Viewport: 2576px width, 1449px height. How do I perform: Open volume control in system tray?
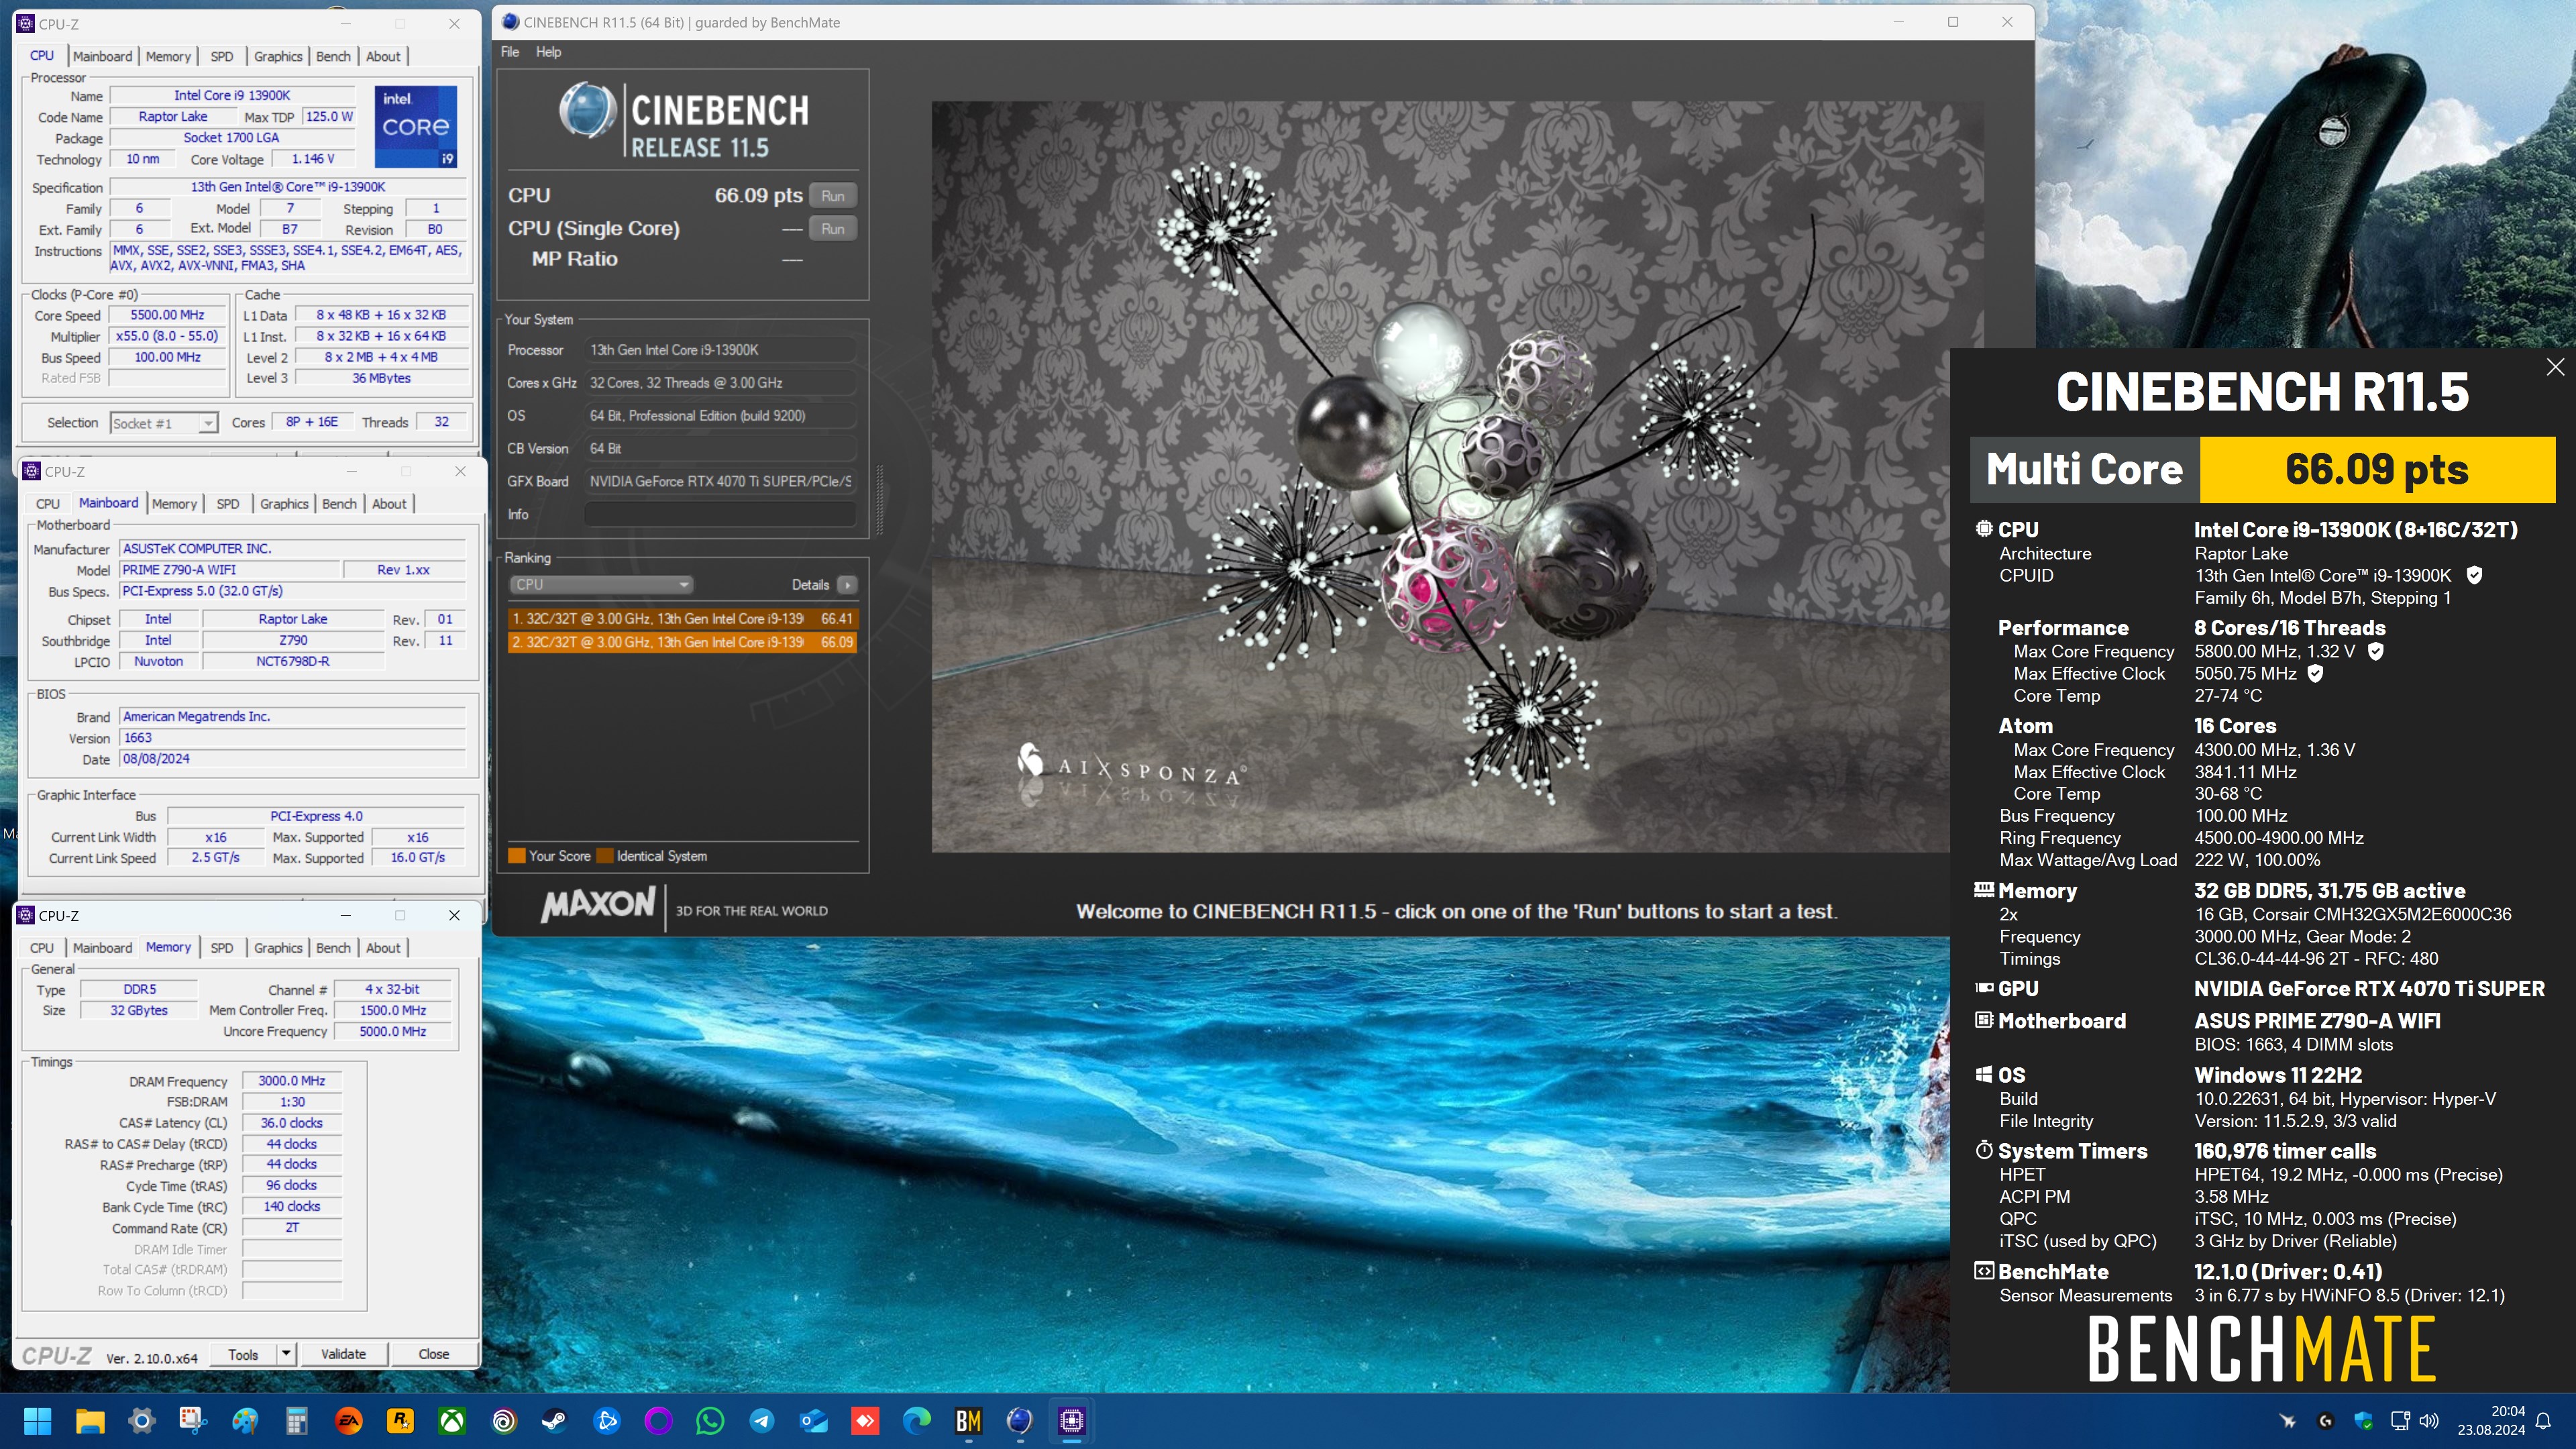point(2429,1421)
